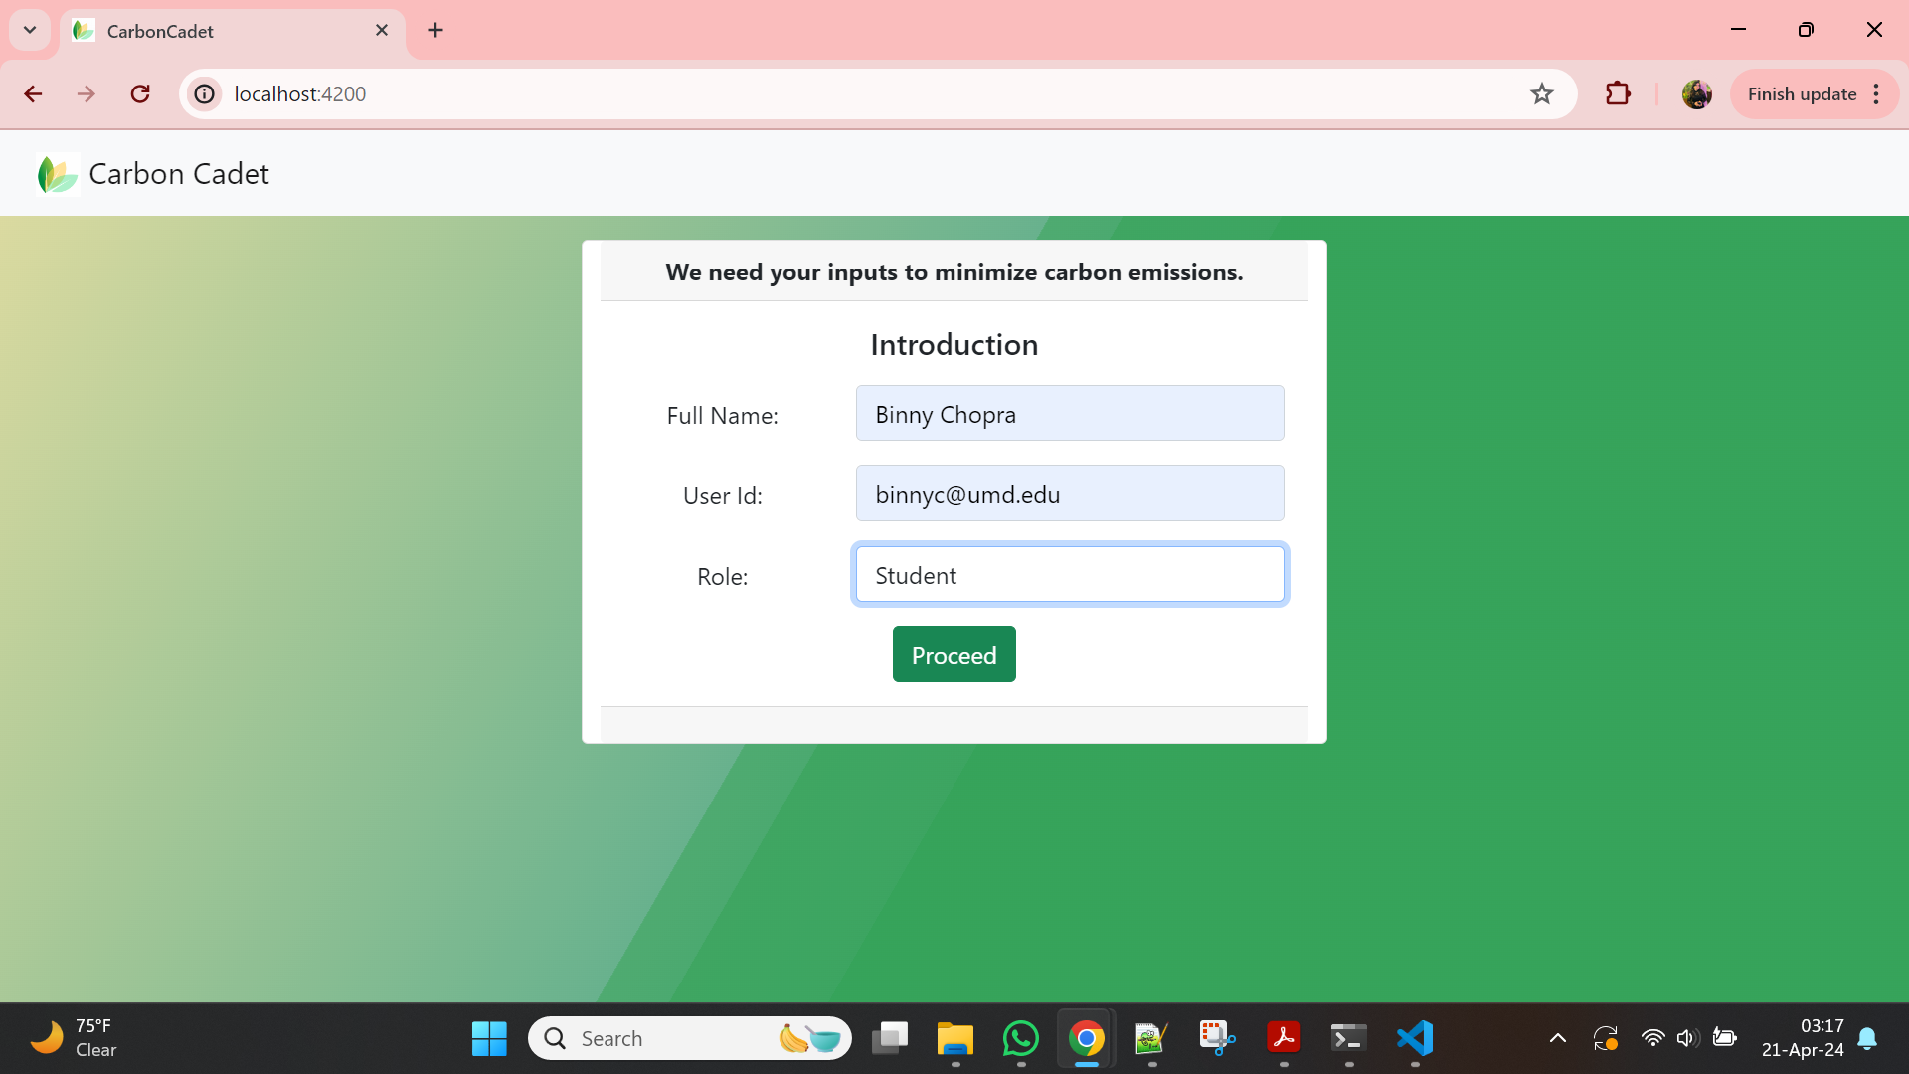Click the User Id input field
1909x1074 pixels.
(x=1069, y=494)
